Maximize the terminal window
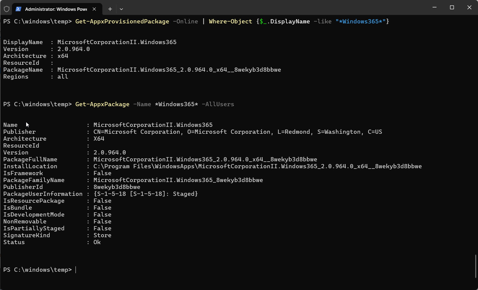Viewport: 478px width, 290px height. coord(452,7)
